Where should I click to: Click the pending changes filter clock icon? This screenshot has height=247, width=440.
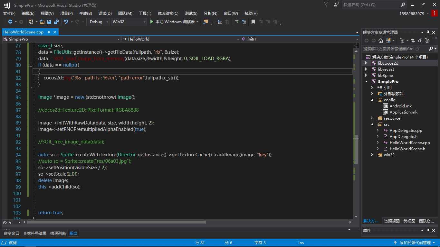tap(402, 41)
